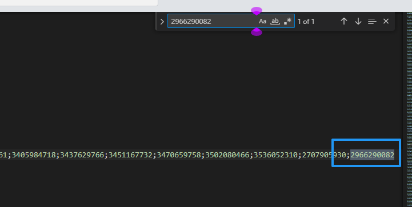Place cursor on number 3502080466

[x=227, y=155]
